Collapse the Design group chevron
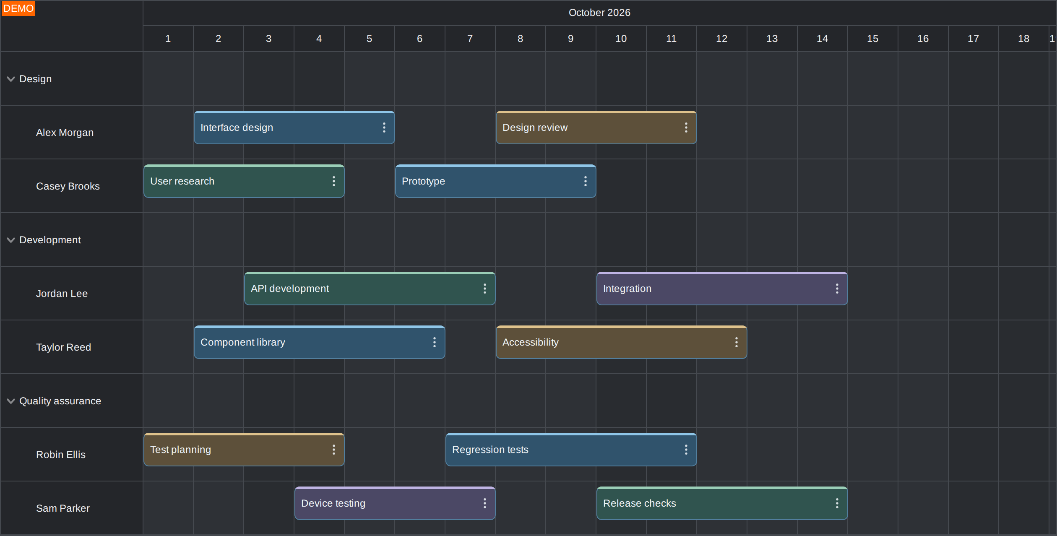 (x=11, y=79)
